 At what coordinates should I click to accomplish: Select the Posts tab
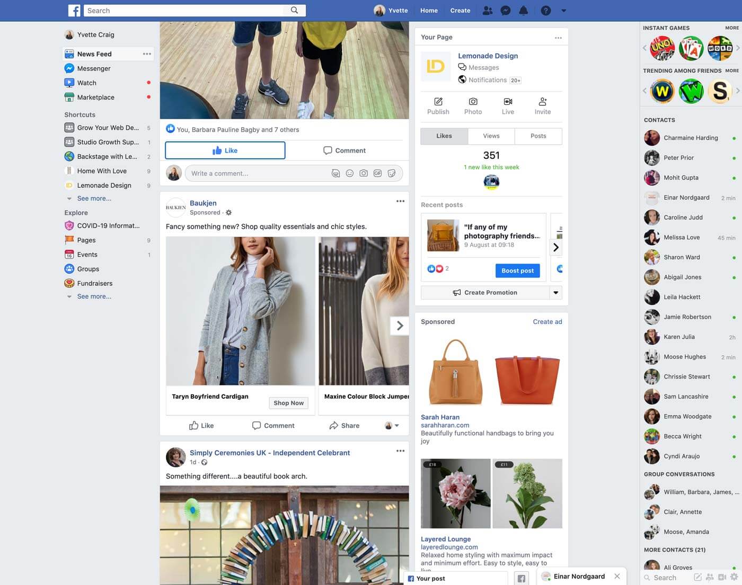[538, 136]
